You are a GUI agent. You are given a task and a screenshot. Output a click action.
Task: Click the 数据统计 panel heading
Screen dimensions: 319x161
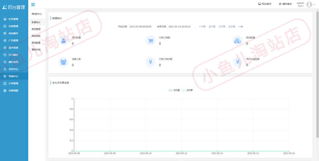point(57,18)
